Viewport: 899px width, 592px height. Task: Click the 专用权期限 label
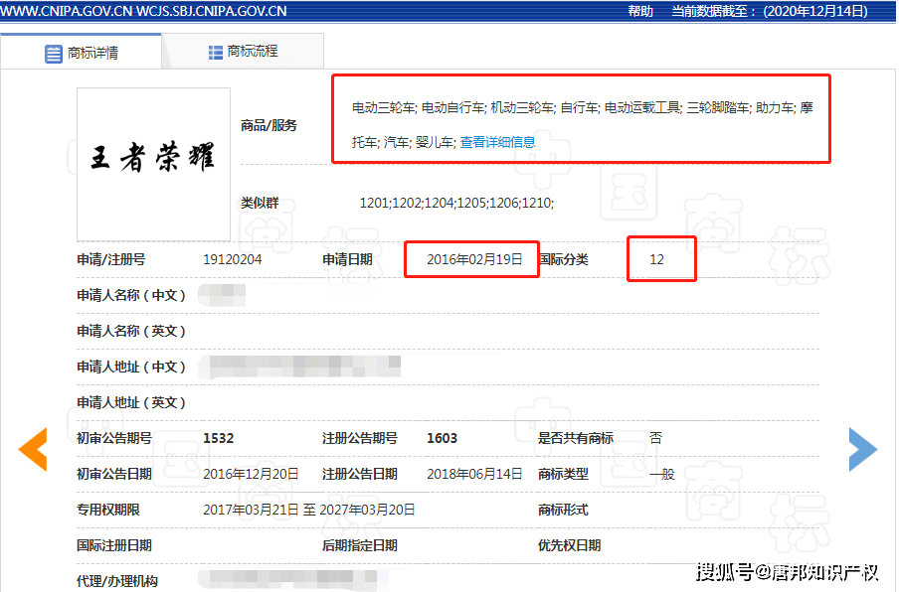(x=108, y=510)
